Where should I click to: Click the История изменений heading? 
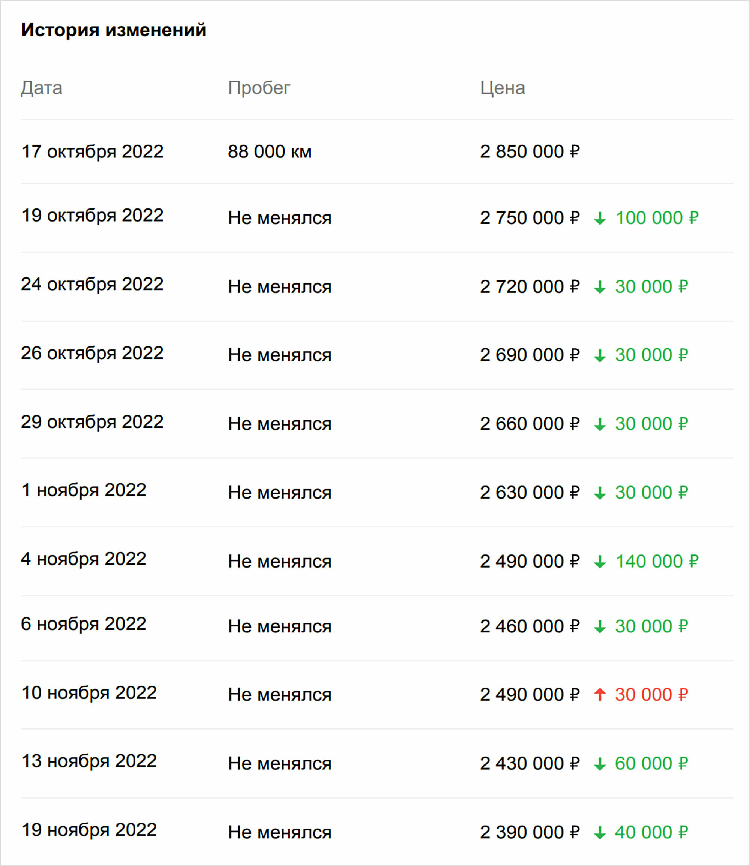[114, 30]
